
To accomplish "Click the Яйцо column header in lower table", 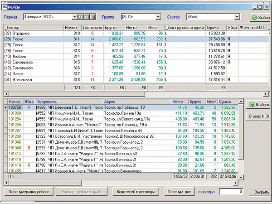I will coord(29,102).
